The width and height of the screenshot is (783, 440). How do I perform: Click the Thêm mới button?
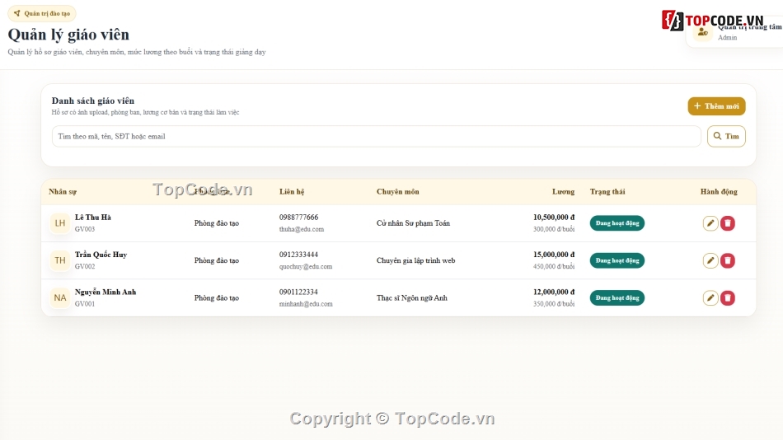pyautogui.click(x=716, y=105)
